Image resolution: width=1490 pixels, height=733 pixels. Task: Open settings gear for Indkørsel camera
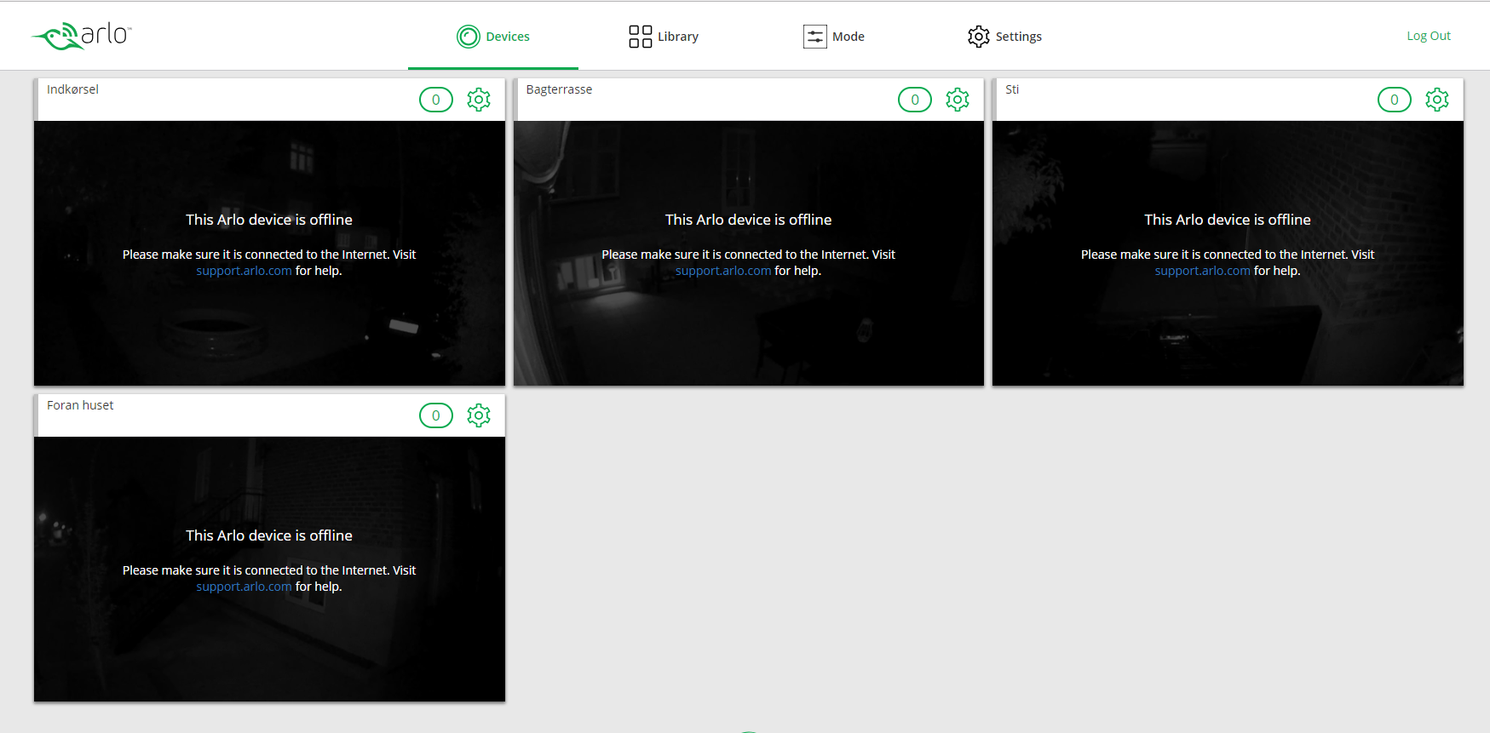point(479,100)
